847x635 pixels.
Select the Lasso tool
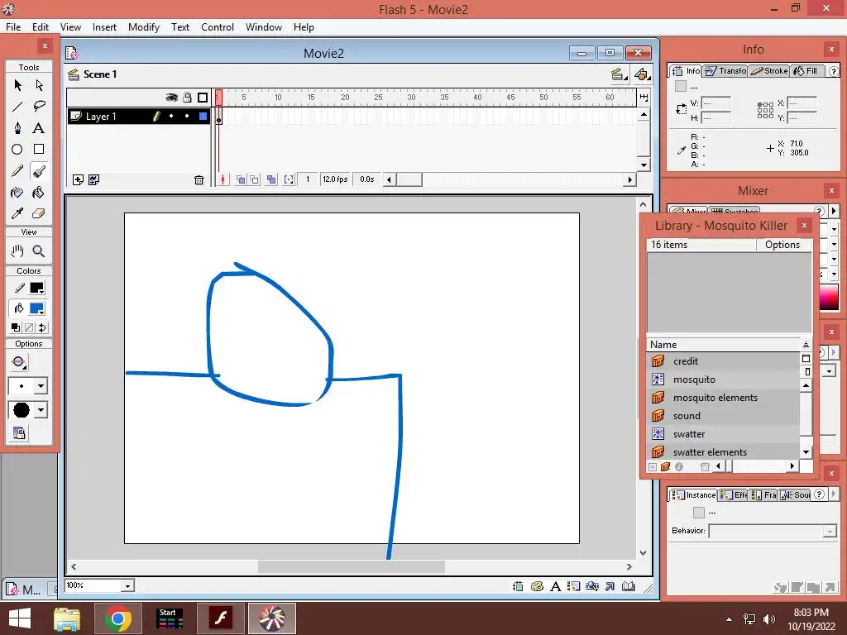tap(39, 107)
